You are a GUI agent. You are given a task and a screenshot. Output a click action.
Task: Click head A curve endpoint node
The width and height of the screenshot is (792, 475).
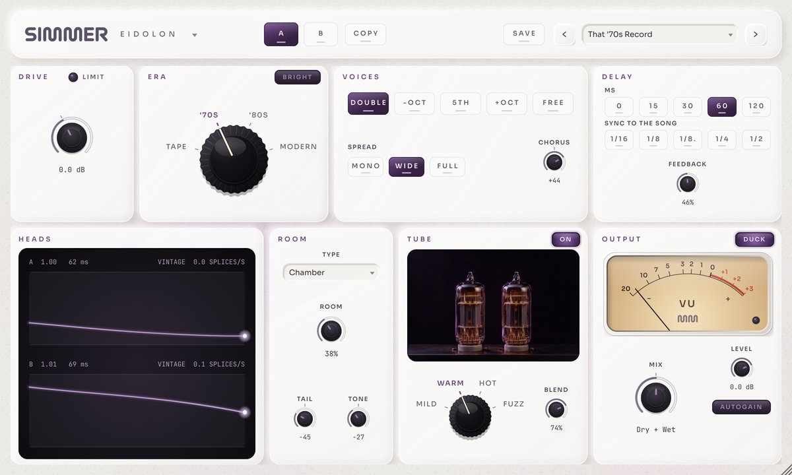tap(245, 336)
